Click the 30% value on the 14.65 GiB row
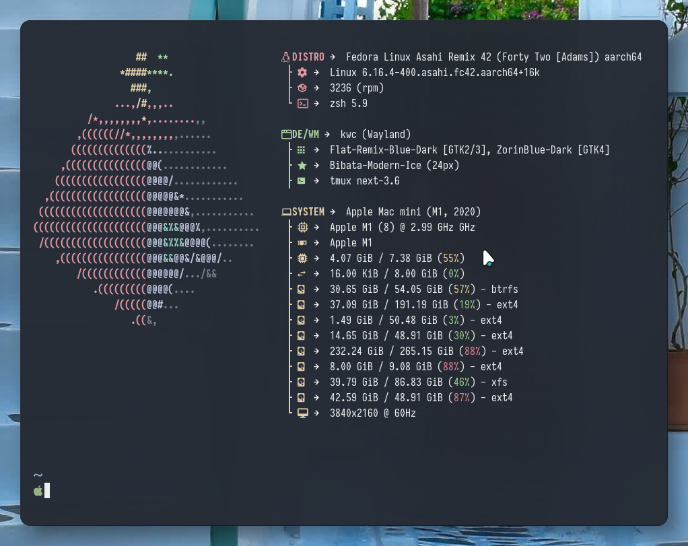Image resolution: width=688 pixels, height=546 pixels. tap(461, 336)
